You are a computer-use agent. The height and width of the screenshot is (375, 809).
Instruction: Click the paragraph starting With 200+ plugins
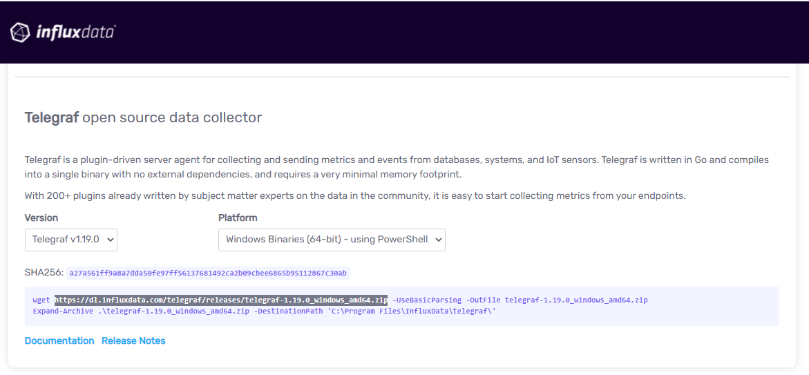(356, 196)
